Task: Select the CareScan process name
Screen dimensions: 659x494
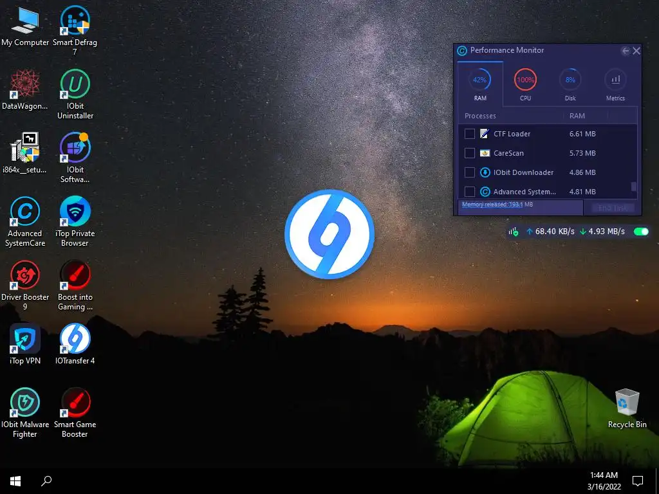Action: click(508, 153)
